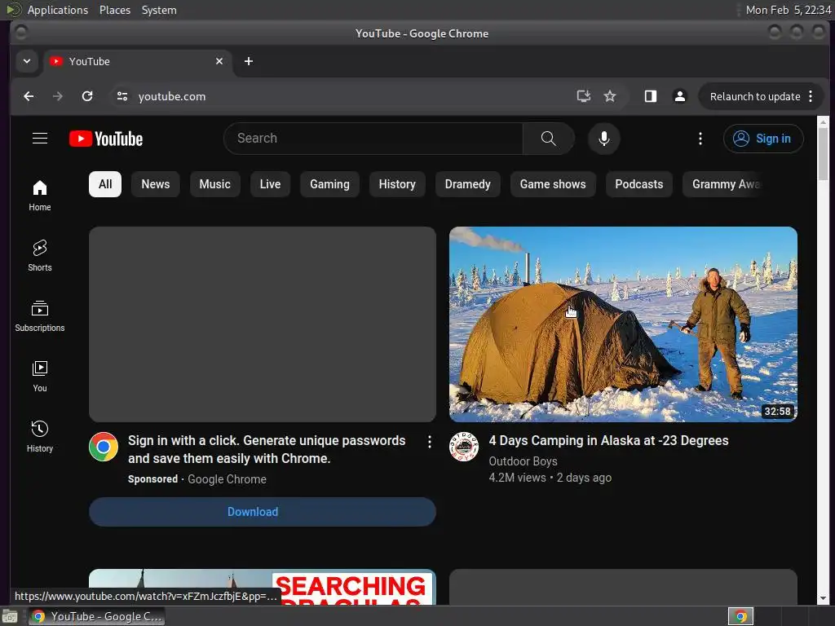This screenshot has width=835, height=626.
Task: Reload the YouTube page
Action: click(87, 96)
